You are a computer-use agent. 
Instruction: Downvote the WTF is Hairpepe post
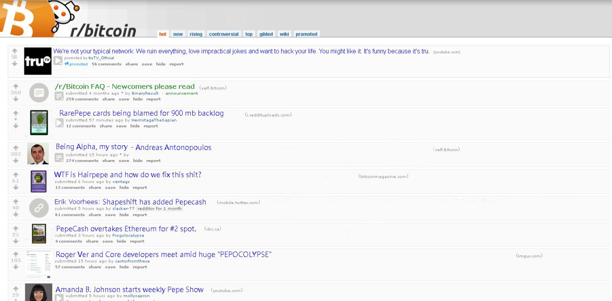tap(15, 188)
